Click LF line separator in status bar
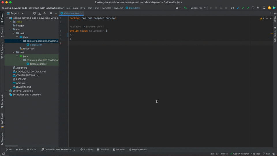The image size is (277, 156). 218,154
